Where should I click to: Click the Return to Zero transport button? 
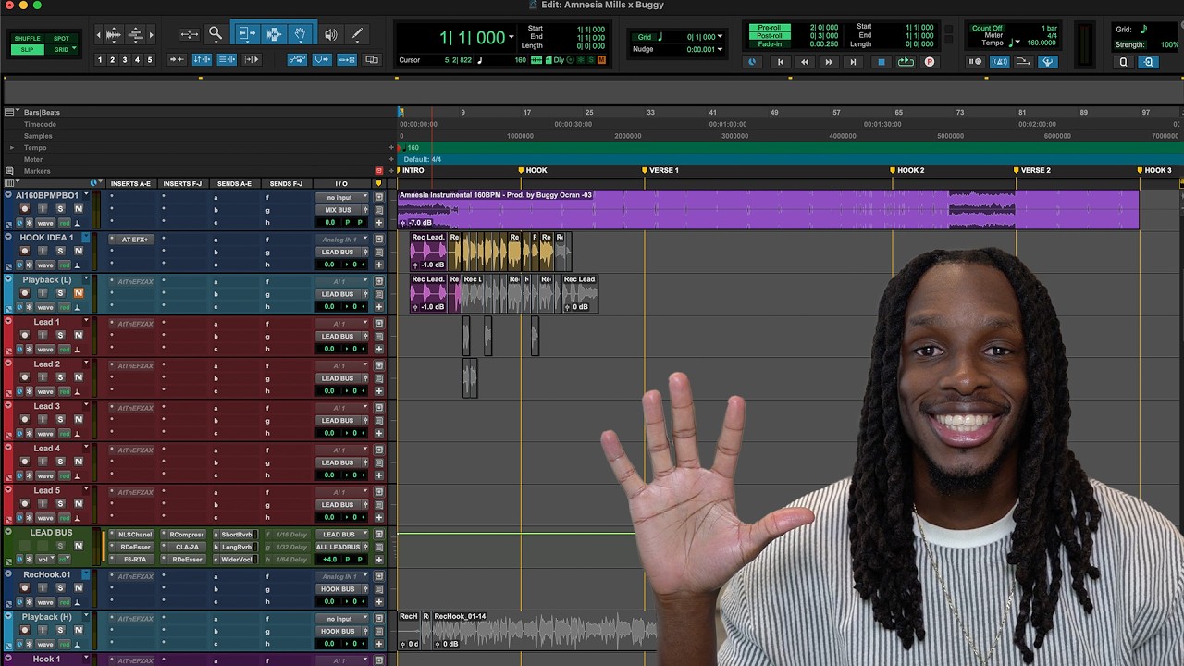781,62
